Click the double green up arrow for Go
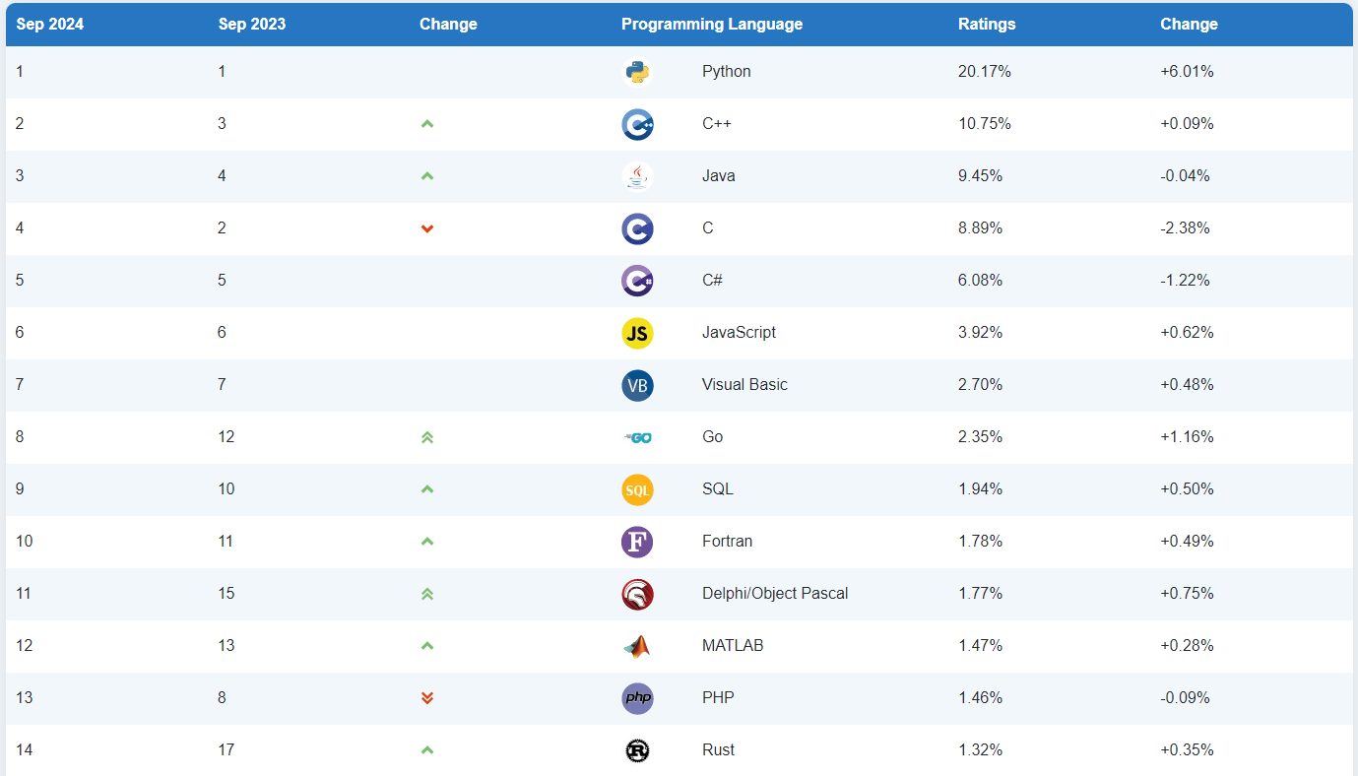 coord(426,437)
